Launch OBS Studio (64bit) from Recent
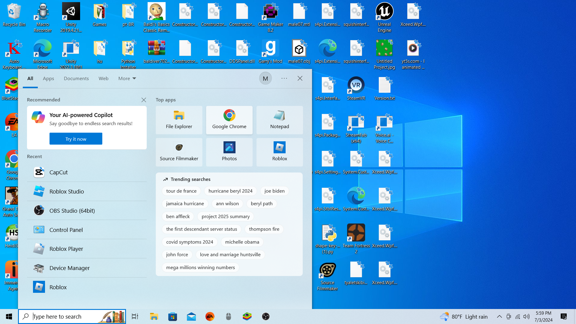This screenshot has height=324, width=576. pyautogui.click(x=72, y=211)
